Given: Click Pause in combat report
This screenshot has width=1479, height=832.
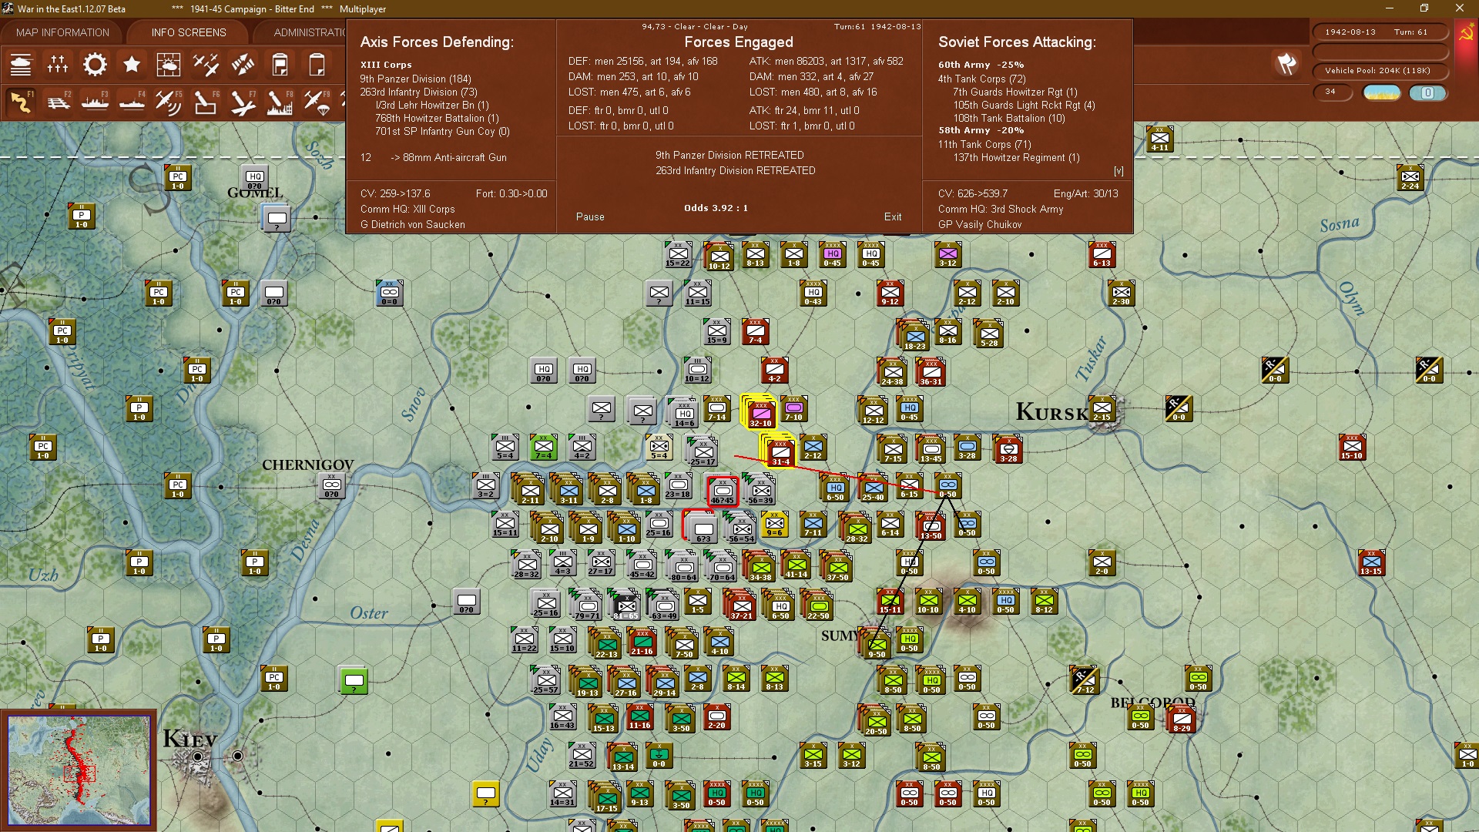Looking at the screenshot, I should point(590,216).
